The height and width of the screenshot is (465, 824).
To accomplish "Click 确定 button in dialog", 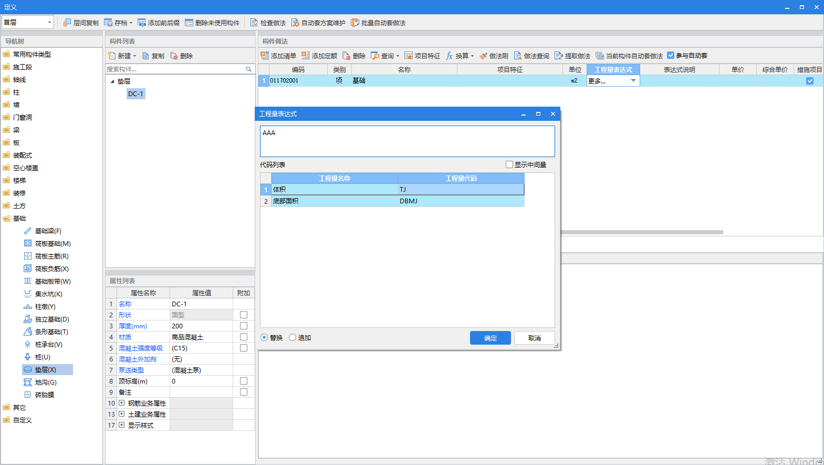I will pyautogui.click(x=491, y=338).
